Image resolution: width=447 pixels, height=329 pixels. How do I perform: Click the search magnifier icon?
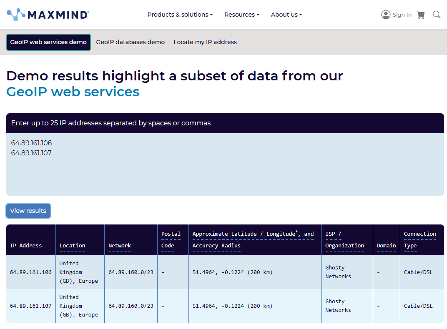437,15
